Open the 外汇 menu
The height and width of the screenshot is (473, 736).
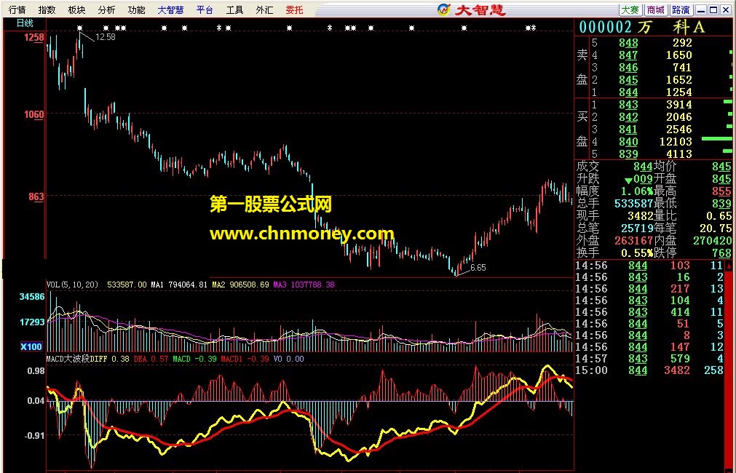point(264,9)
